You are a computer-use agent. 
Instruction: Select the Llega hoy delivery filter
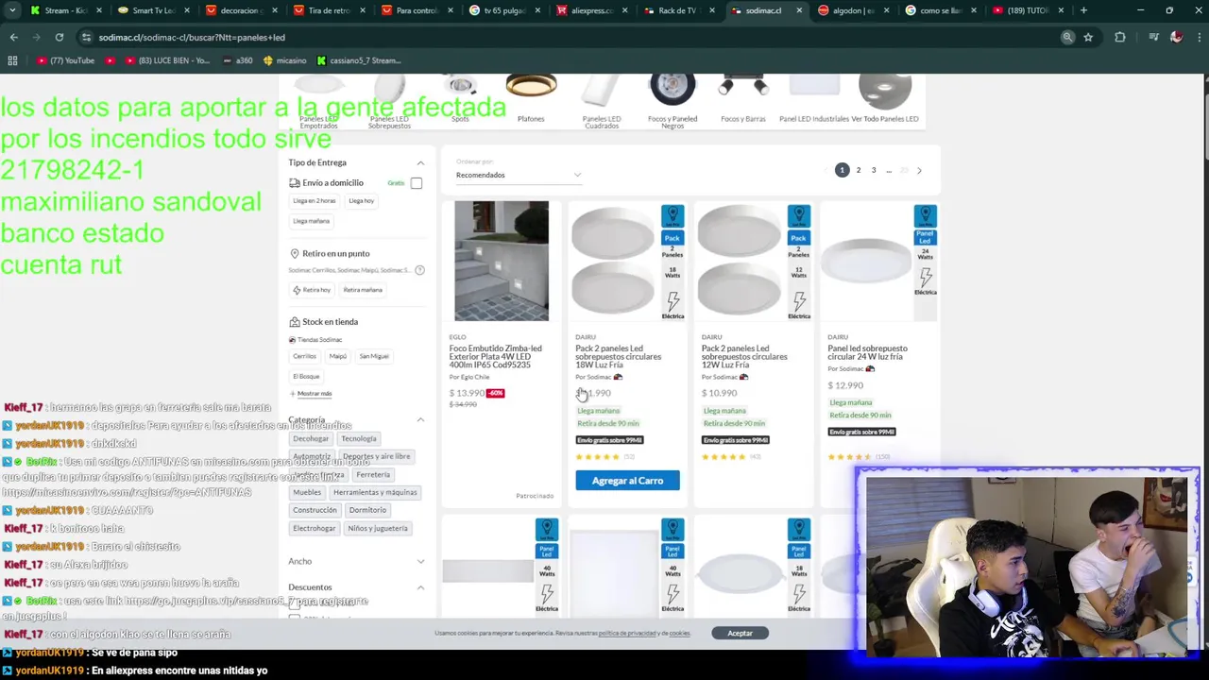point(362,200)
